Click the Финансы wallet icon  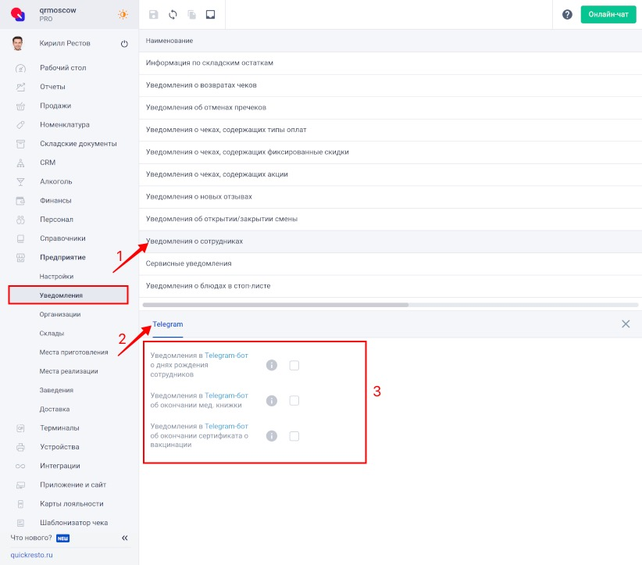[20, 201]
